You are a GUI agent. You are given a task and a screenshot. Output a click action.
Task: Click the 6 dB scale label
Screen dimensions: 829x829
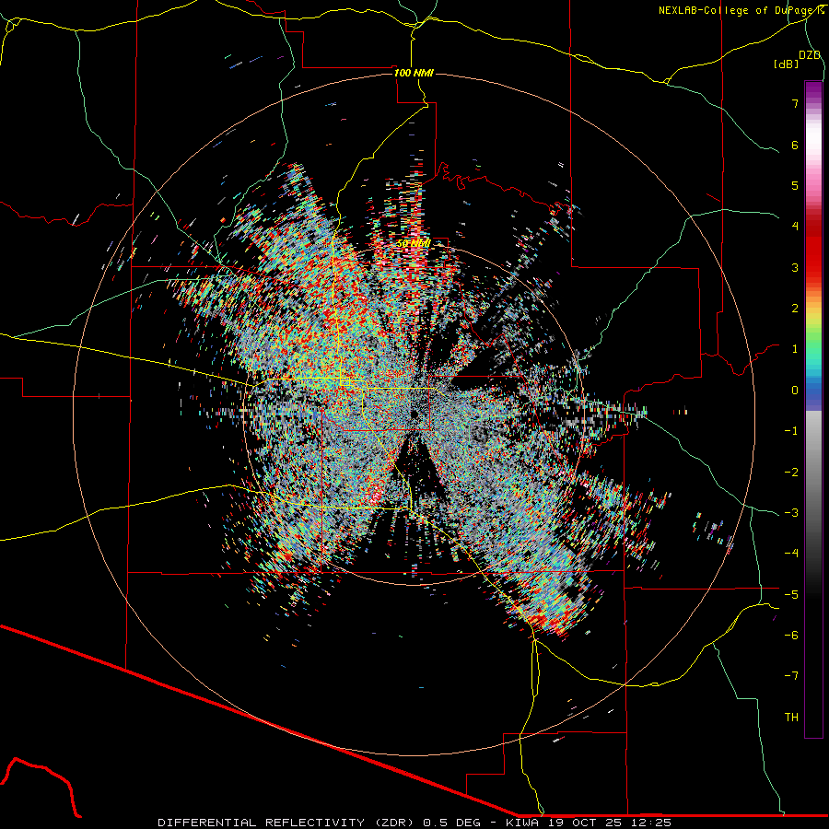[795, 145]
